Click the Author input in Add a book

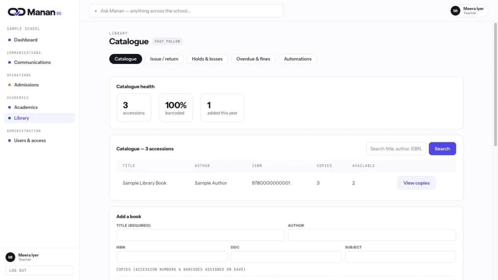372,235
